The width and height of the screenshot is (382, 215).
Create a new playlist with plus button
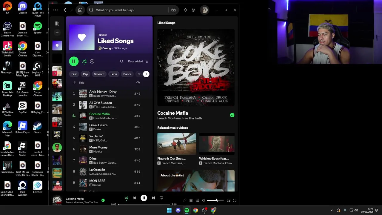(57, 33)
